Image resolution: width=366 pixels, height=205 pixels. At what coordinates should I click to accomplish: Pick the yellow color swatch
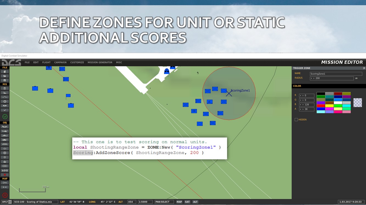point(329,106)
